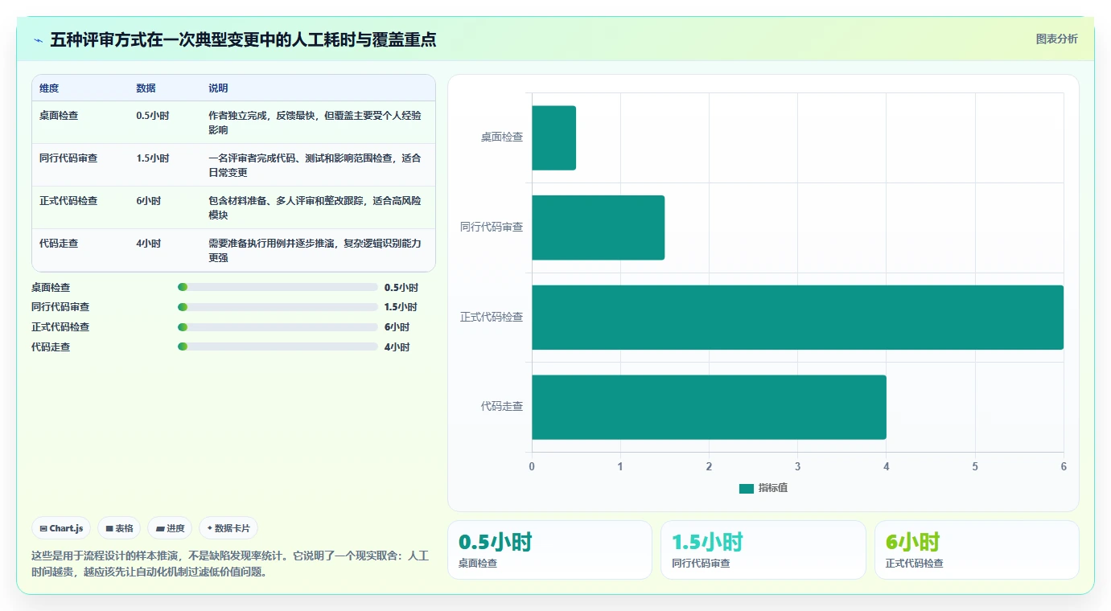Image resolution: width=1111 pixels, height=611 pixels.
Task: Click the description starting 一名评审者完成
Action: pos(315,166)
